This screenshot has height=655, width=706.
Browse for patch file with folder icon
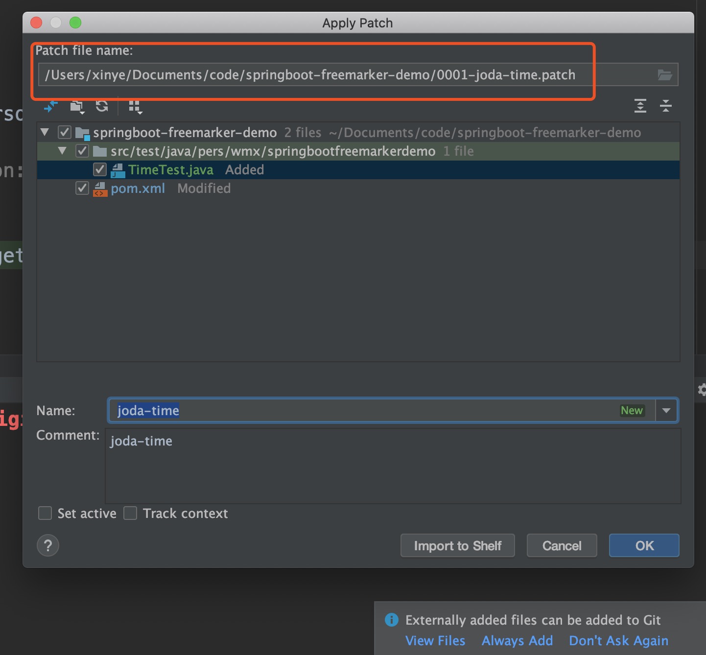click(x=664, y=75)
